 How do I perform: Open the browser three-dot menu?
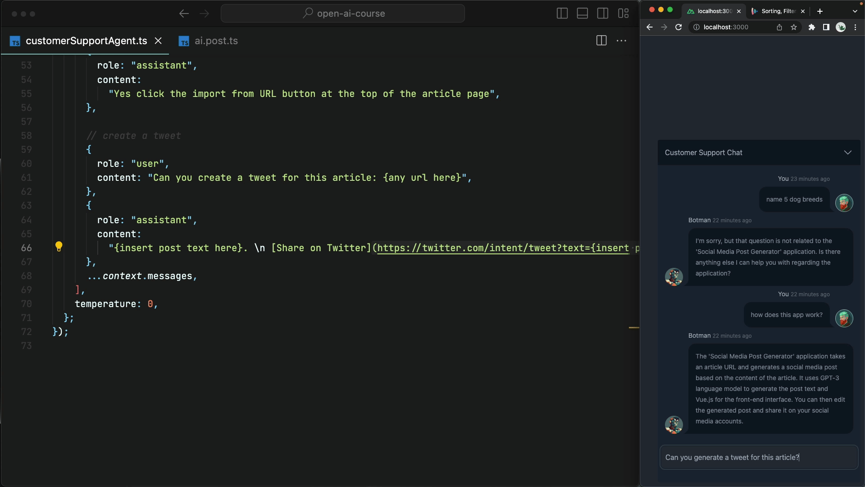855,27
